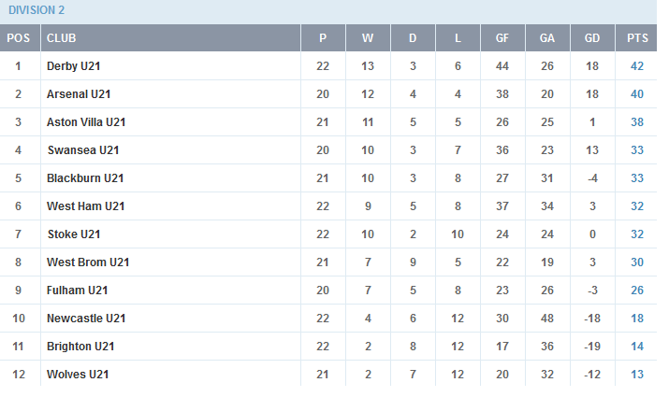Screen dimensions: 669x397
Task: Open Wolves U21 club entry
Action: pyautogui.click(x=78, y=375)
